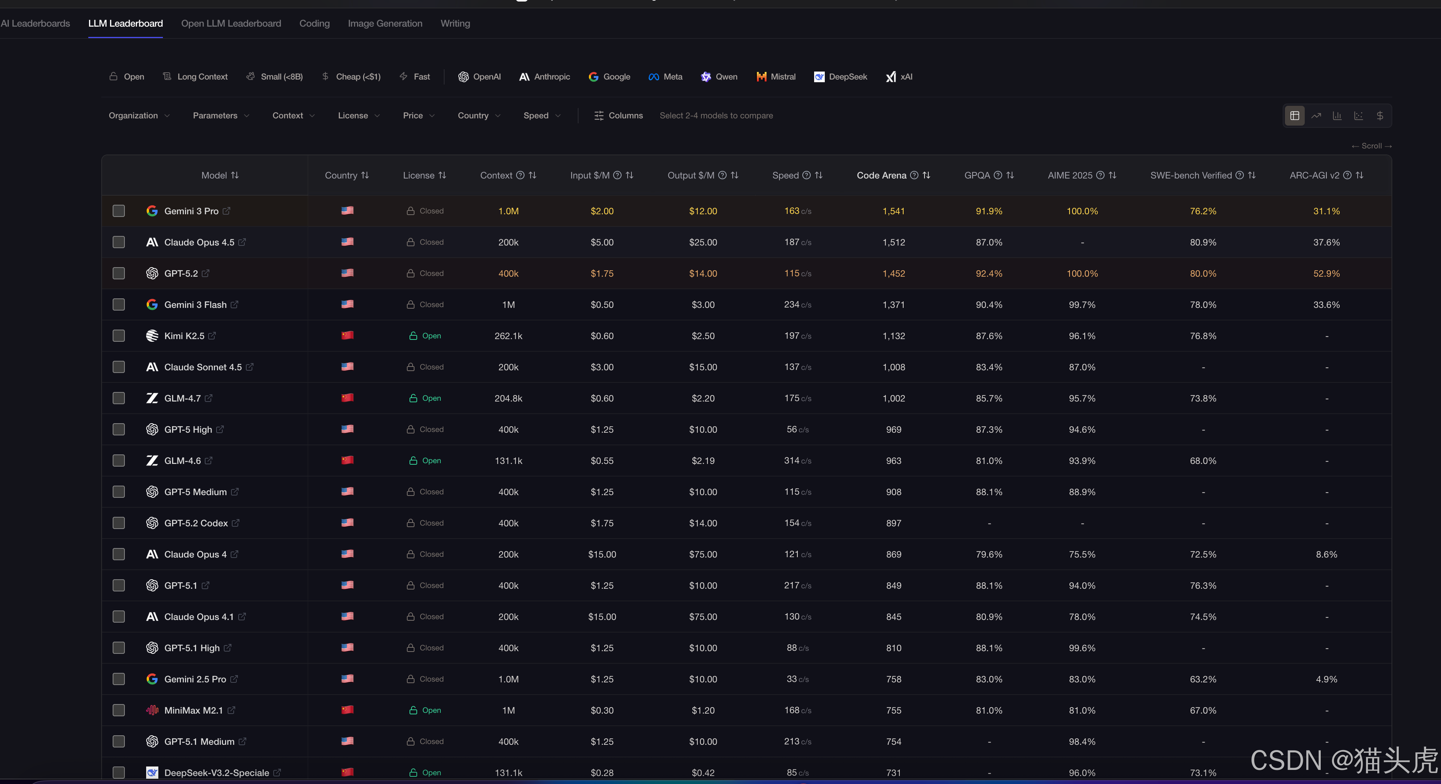Screen dimensions: 1441x784
Task: Go to the Open LLM Leaderboard tab
Action: (x=231, y=24)
